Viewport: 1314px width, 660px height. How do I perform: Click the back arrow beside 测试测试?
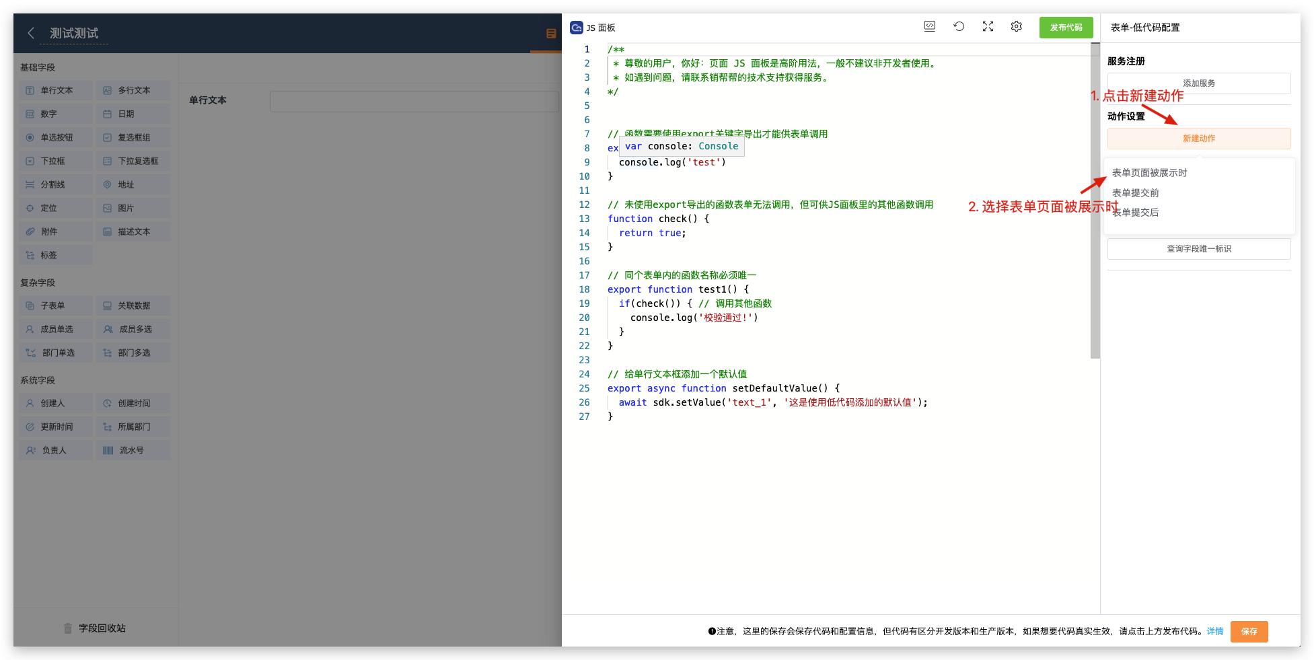pos(31,33)
